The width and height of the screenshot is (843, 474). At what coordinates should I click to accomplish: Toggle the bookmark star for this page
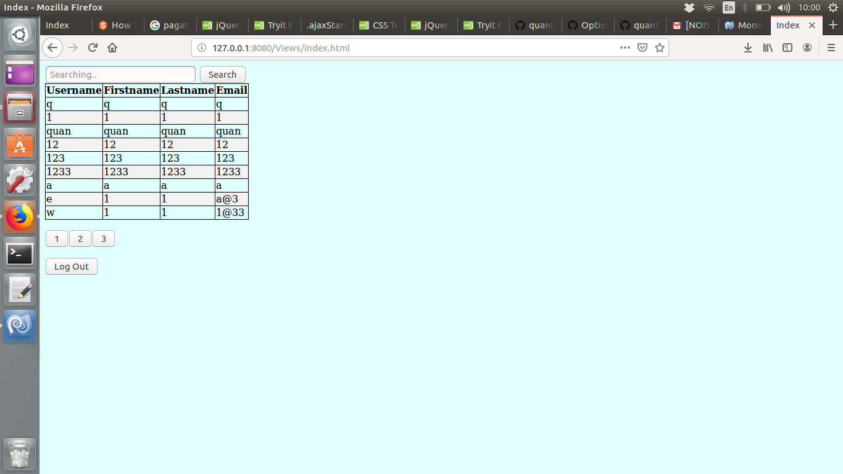pos(660,47)
